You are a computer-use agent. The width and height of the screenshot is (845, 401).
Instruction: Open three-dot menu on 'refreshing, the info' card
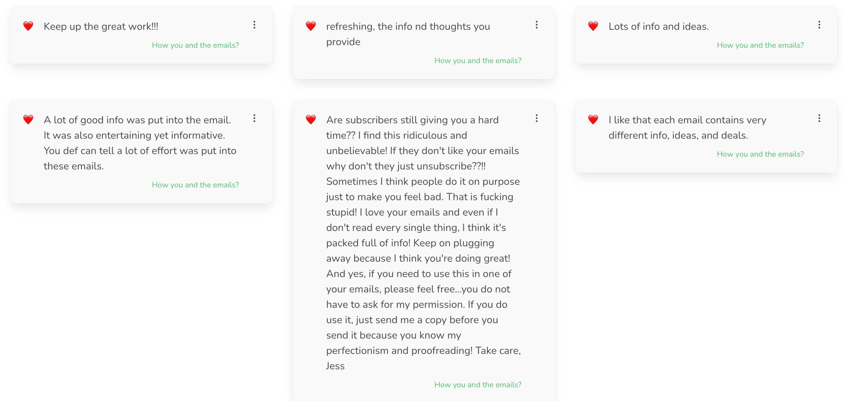pyautogui.click(x=537, y=25)
